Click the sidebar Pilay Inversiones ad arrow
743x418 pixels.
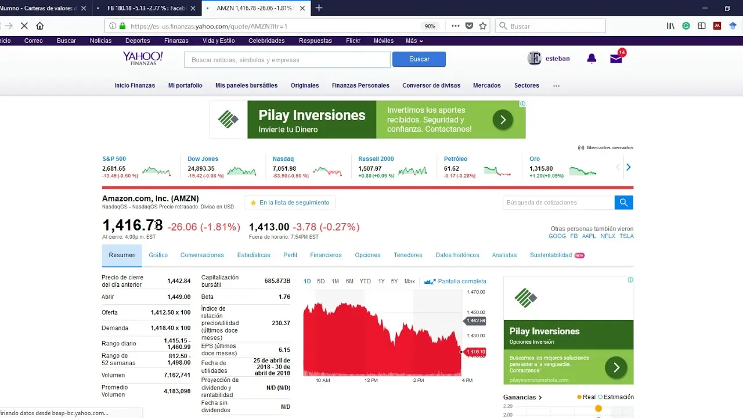(x=616, y=367)
